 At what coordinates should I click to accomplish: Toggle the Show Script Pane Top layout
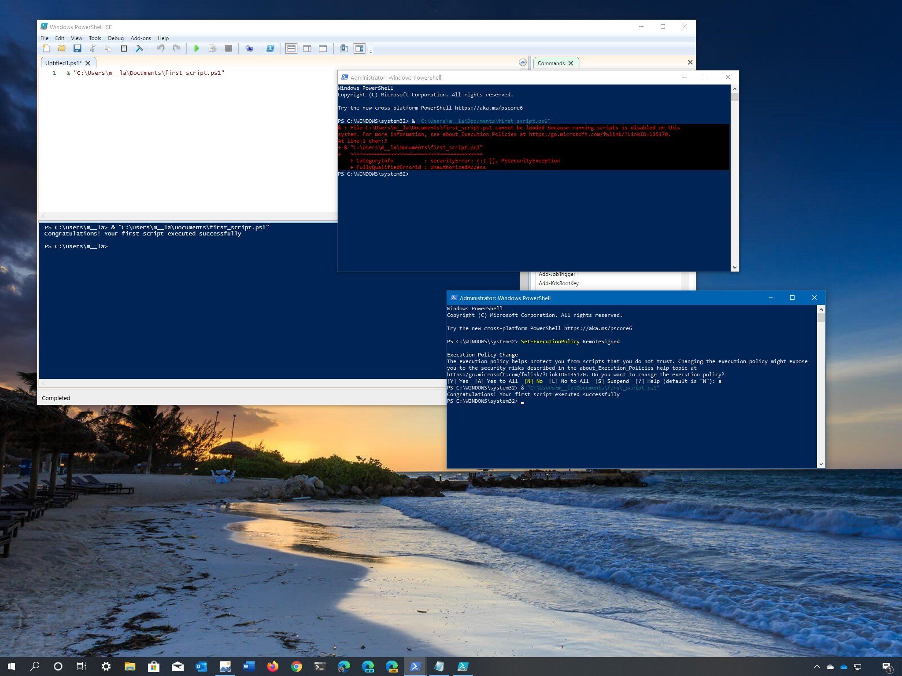292,49
